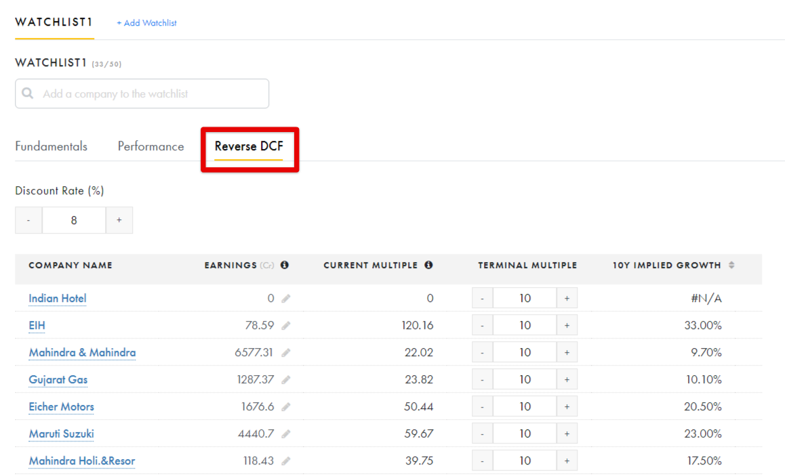Select the WATCHLIST1 top tab
The height and width of the screenshot is (476, 785).
54,22
